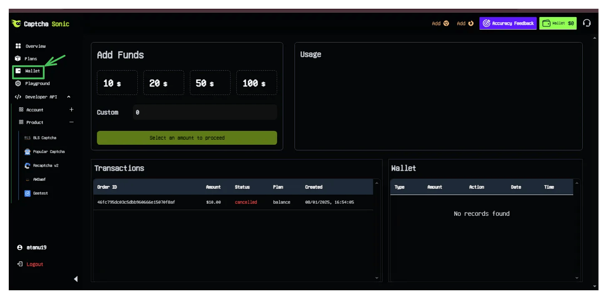Expand the Account submenu
Viewport: 607px width, 299px height.
71,110
